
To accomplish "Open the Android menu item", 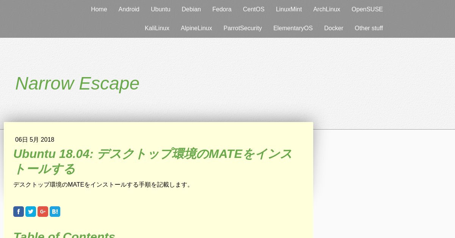I will click(x=129, y=9).
